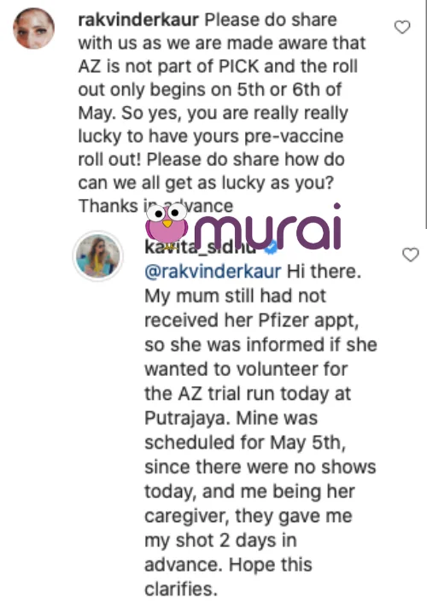
Task: Click the word 'PICK' in first comment
Action: (x=239, y=66)
